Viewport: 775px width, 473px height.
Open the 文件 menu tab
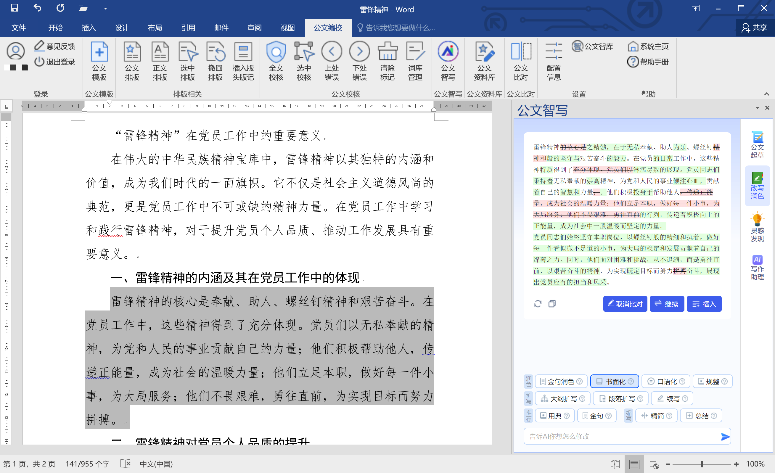coord(19,28)
